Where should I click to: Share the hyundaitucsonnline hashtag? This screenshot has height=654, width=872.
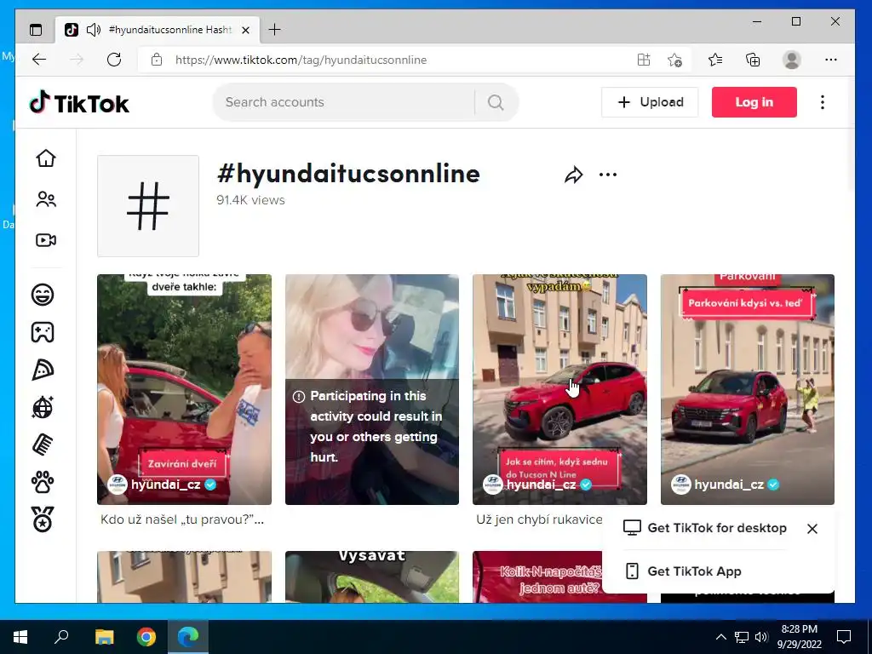click(x=573, y=175)
